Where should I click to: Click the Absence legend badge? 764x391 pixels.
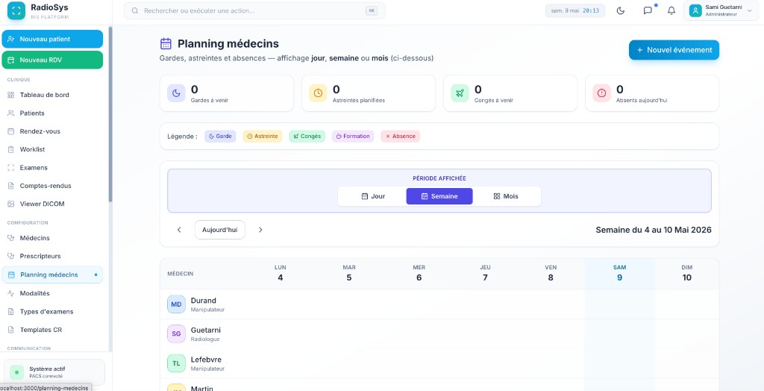(400, 137)
